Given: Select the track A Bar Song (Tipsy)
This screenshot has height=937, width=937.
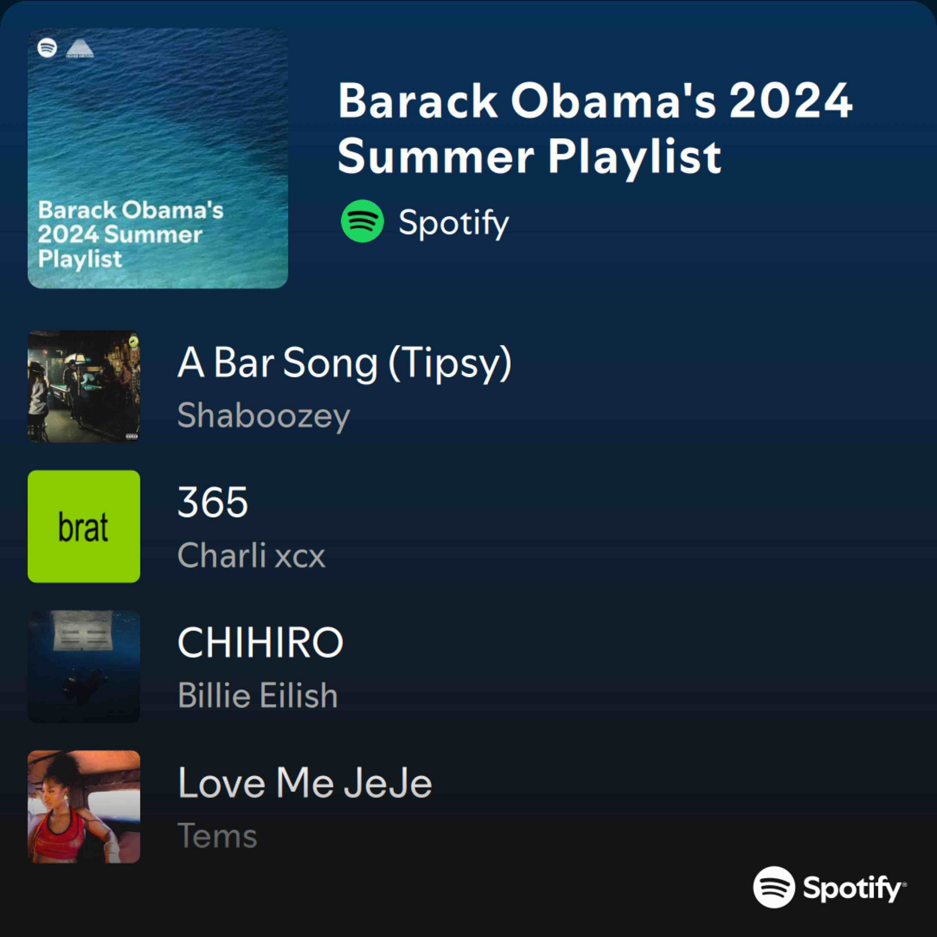Looking at the screenshot, I should point(344,363).
